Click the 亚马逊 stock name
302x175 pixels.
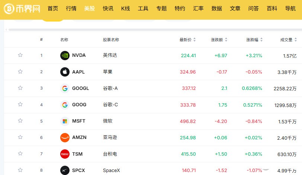point(110,137)
